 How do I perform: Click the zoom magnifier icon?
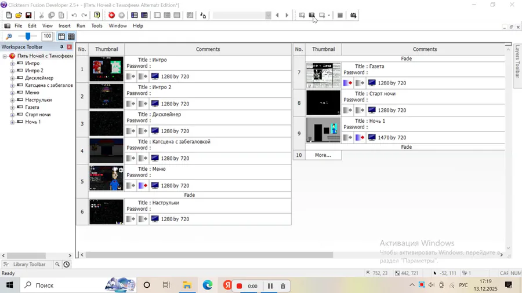(9, 36)
